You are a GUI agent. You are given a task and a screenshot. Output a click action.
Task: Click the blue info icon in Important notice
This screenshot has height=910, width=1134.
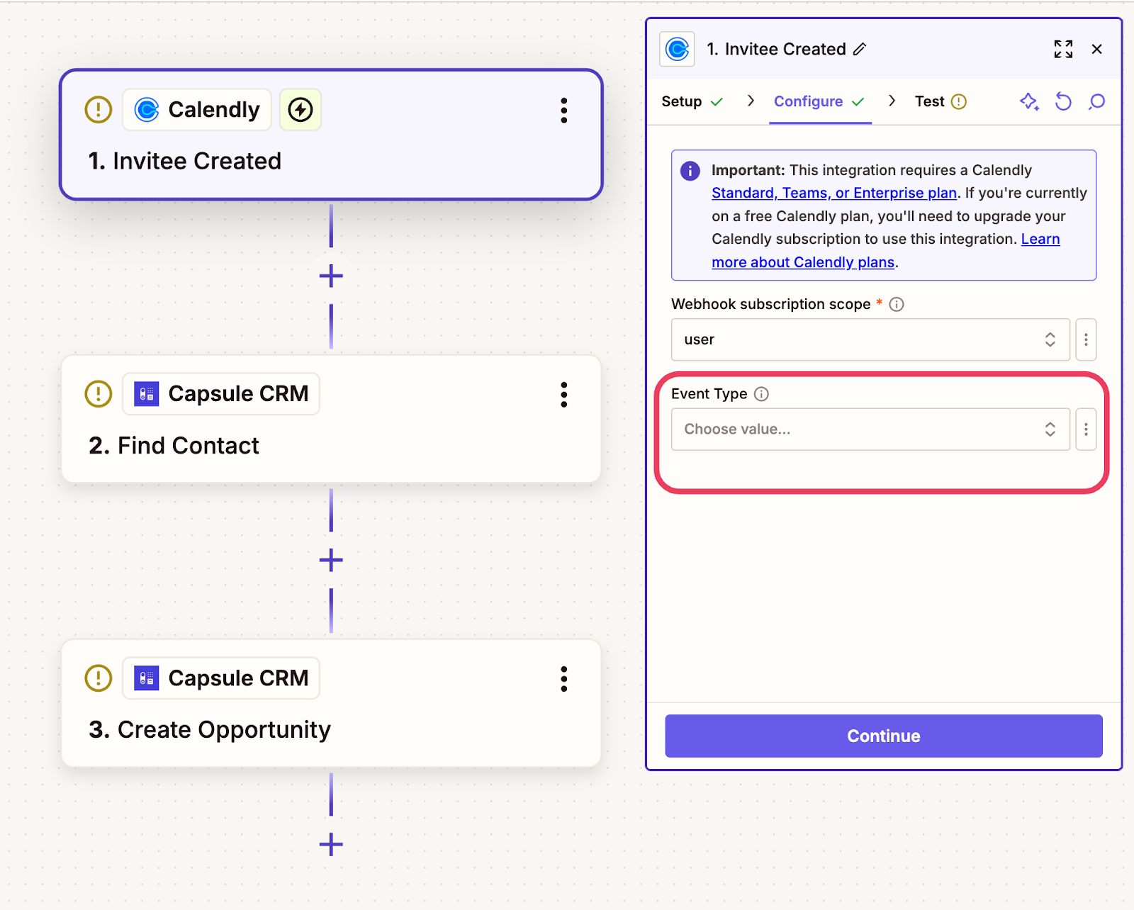(690, 171)
